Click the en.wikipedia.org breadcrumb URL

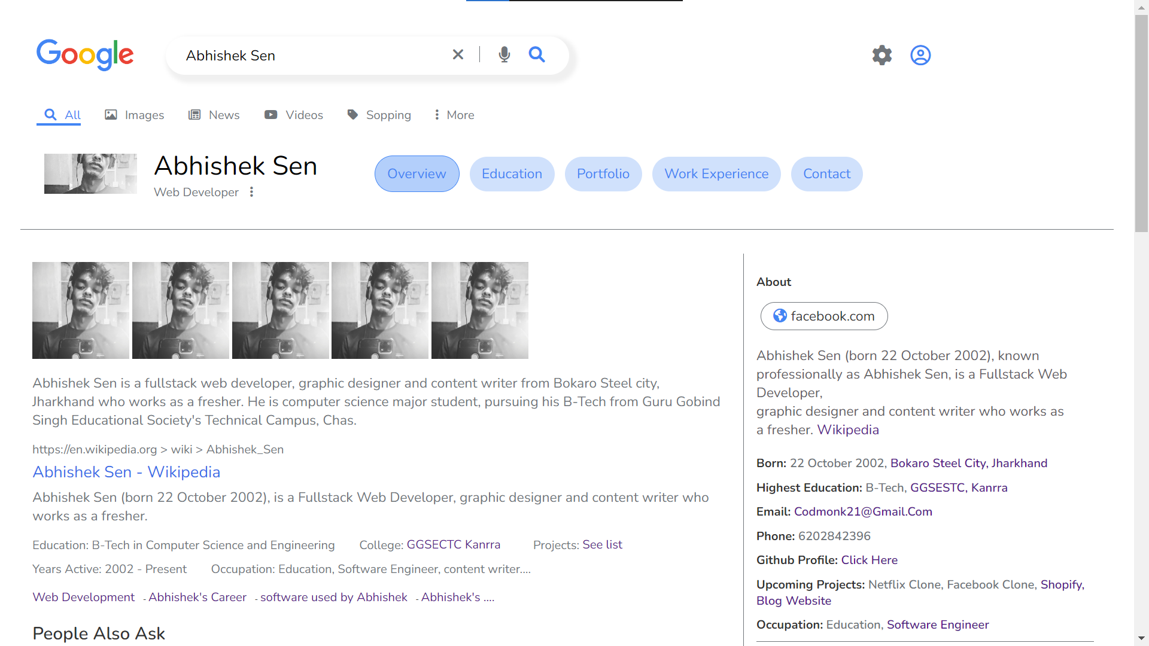pos(158,449)
